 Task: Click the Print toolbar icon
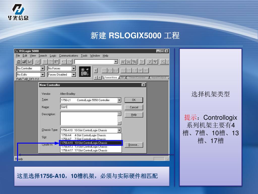coord(37,62)
